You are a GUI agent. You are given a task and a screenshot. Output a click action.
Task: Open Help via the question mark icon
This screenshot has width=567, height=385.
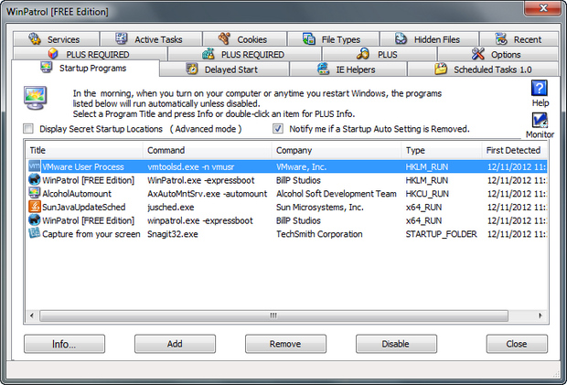click(540, 88)
